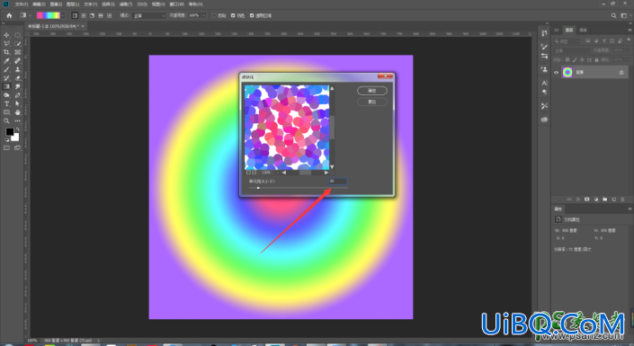This screenshot has width=634, height=346.
Task: Click the Reset button in Crystallize dialog
Action: (x=372, y=102)
